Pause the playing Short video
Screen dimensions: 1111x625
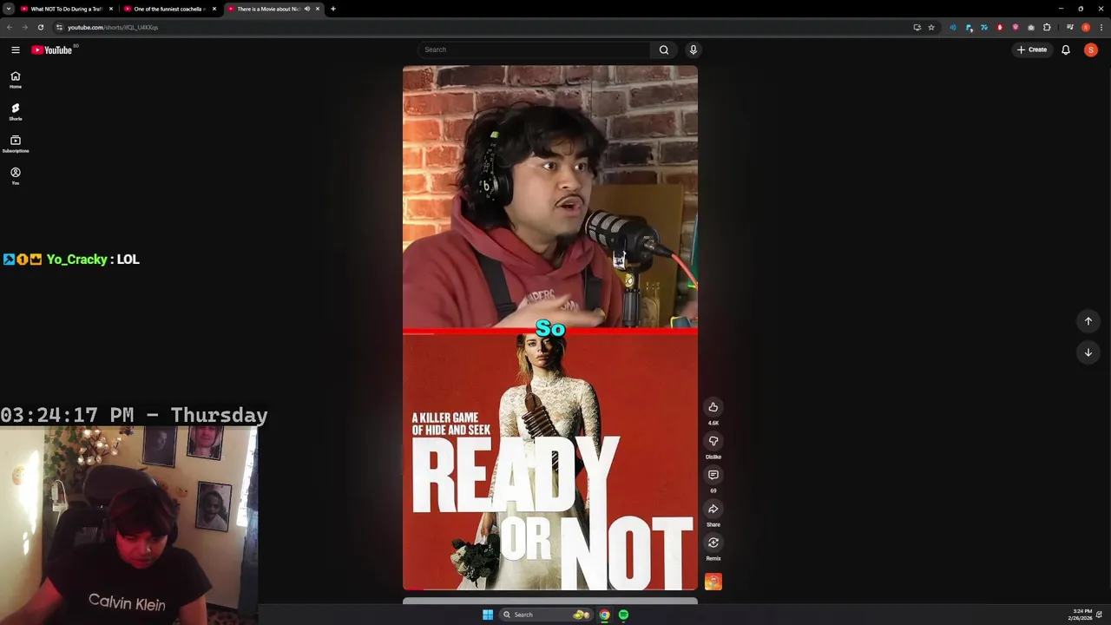coord(549,328)
